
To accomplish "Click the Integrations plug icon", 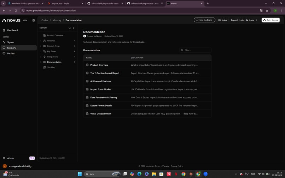I will tap(45, 57).
